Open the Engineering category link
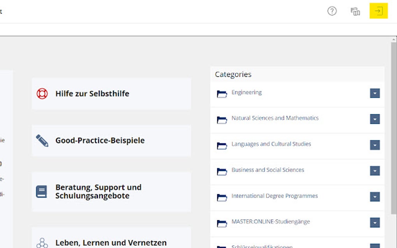The image size is (397, 248). [247, 93]
